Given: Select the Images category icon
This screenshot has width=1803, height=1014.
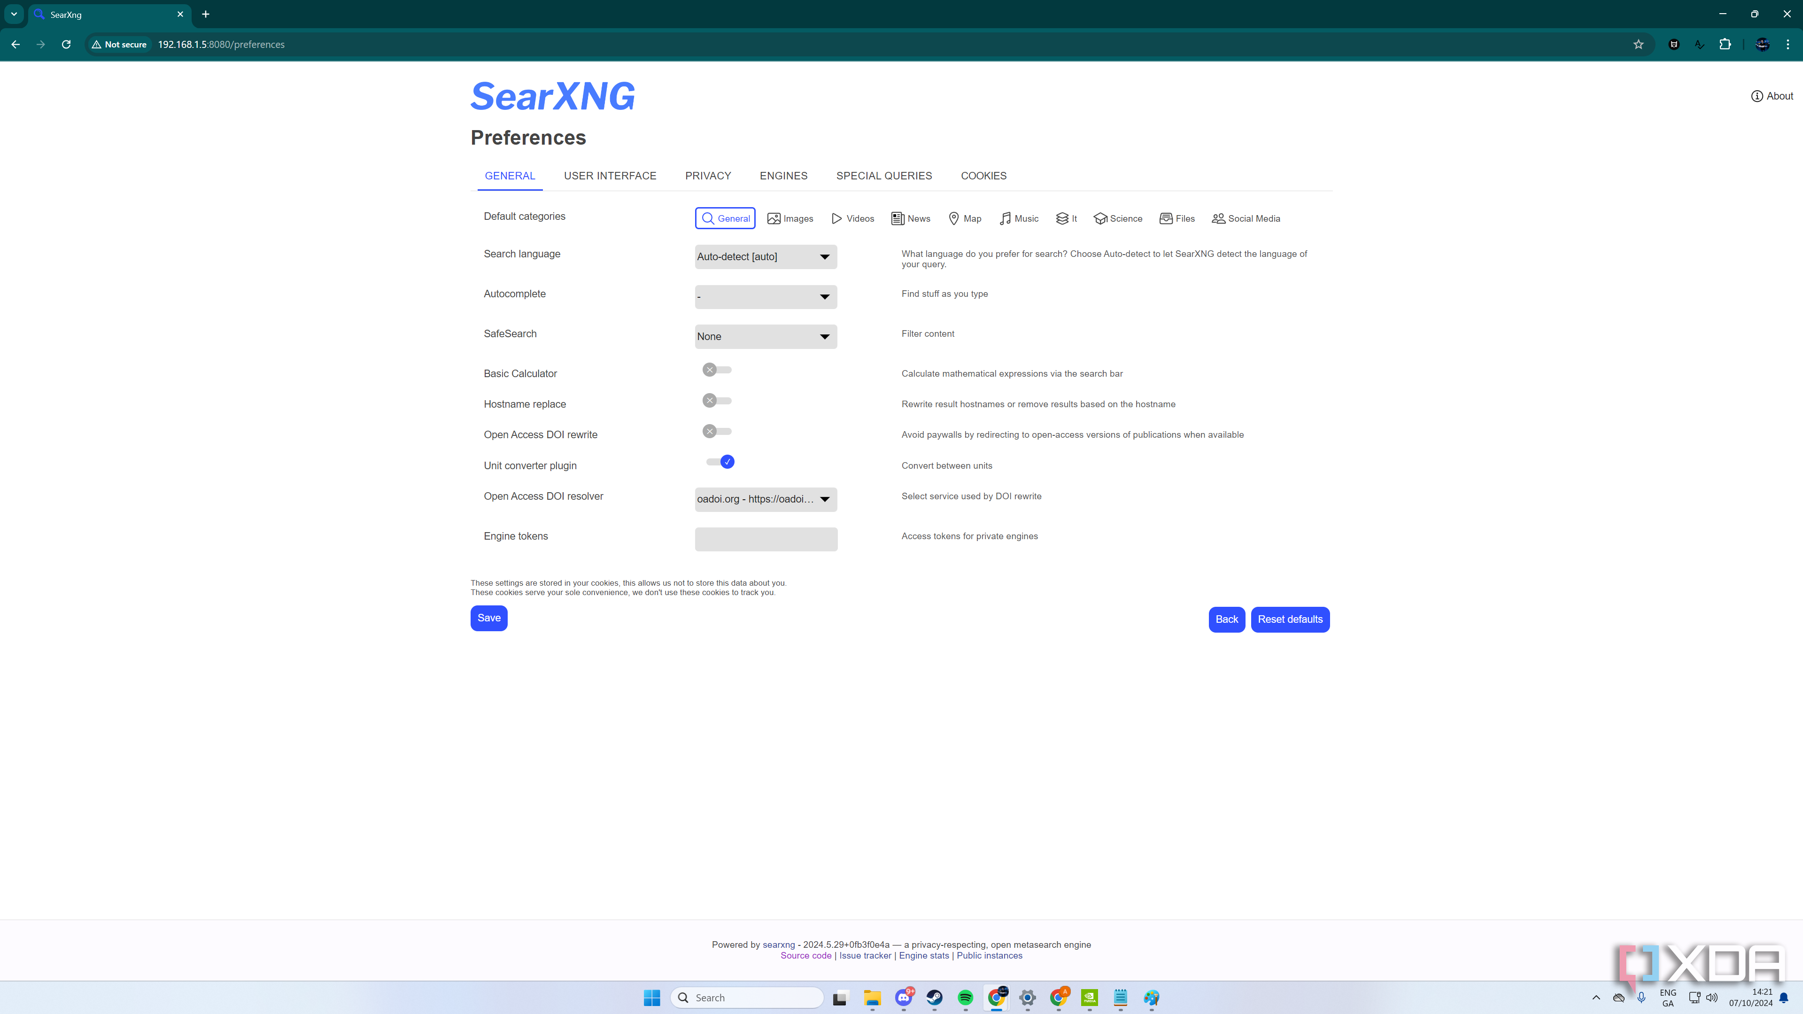Looking at the screenshot, I should [x=774, y=218].
